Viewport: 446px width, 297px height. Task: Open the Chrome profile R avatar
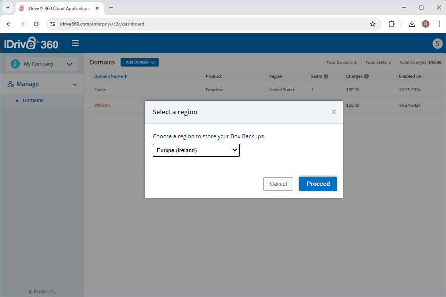click(x=426, y=24)
